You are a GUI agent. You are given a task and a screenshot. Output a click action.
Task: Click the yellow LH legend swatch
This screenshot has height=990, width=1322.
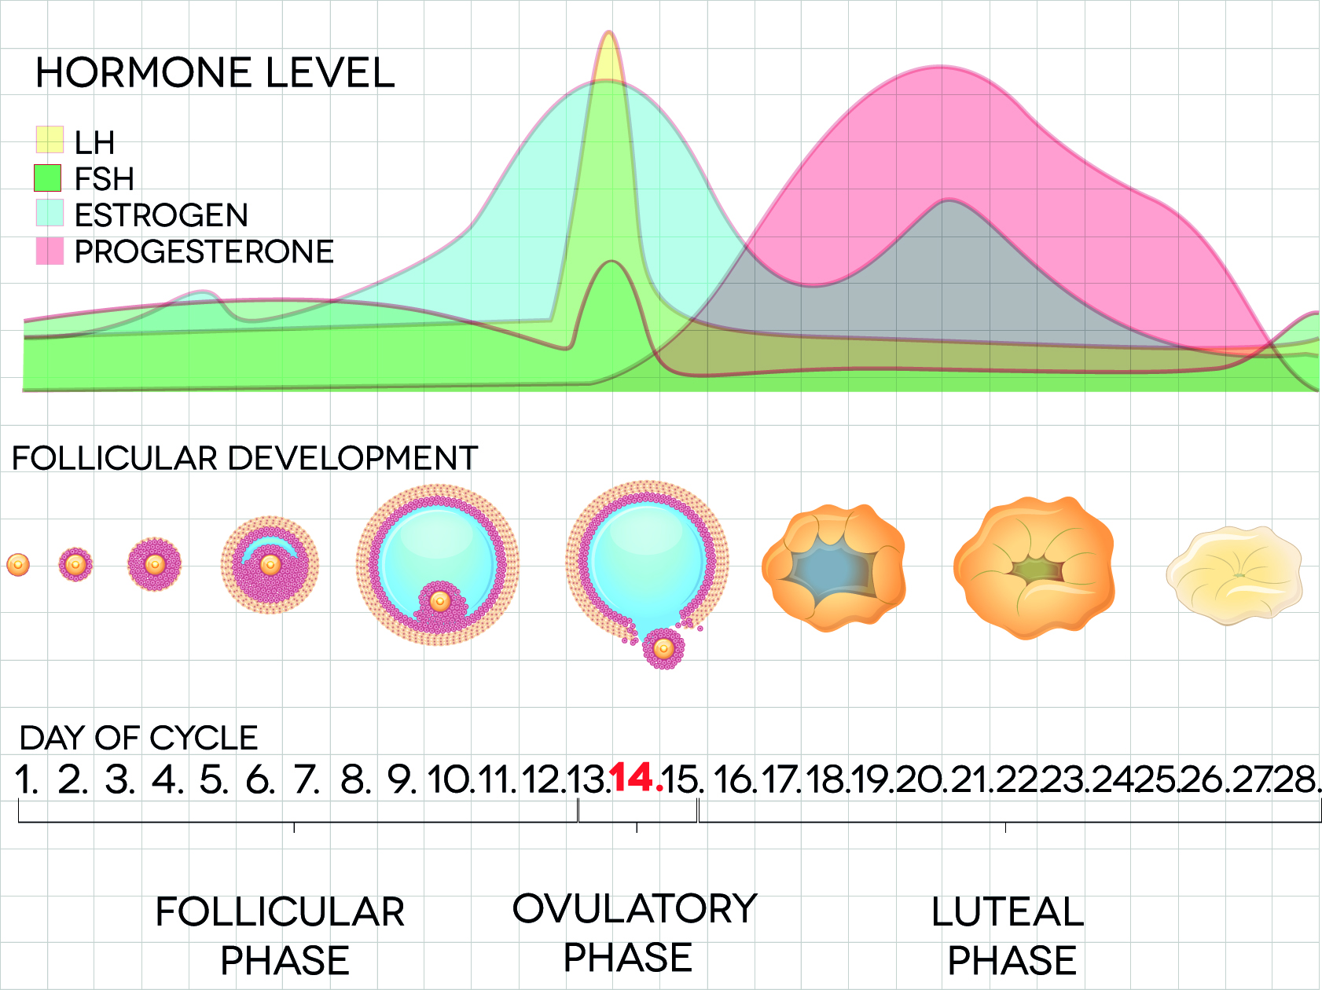[50, 140]
